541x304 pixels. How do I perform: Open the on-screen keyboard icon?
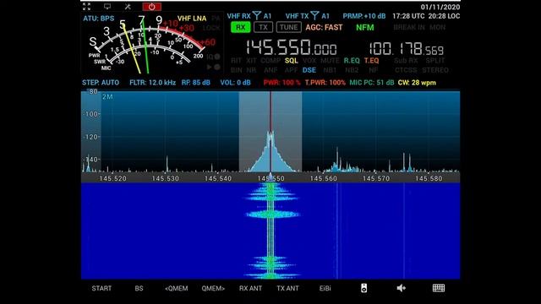(439, 288)
